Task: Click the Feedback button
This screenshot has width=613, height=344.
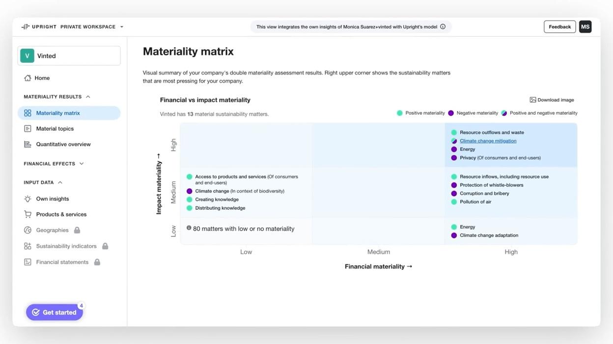Action: (x=559, y=26)
